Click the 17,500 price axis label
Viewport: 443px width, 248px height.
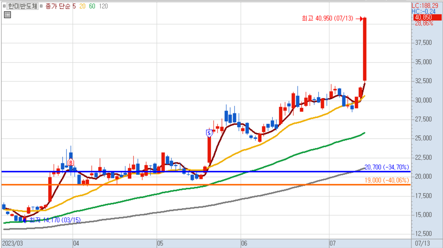click(x=424, y=196)
